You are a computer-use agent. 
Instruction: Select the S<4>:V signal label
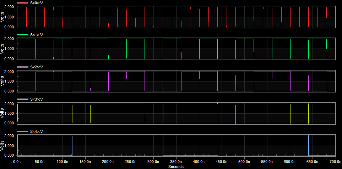[x=36, y=131]
